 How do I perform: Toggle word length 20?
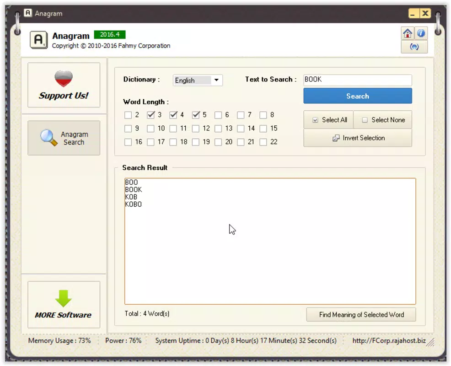point(218,142)
